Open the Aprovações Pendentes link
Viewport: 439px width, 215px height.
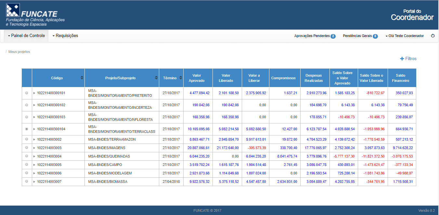312,36
